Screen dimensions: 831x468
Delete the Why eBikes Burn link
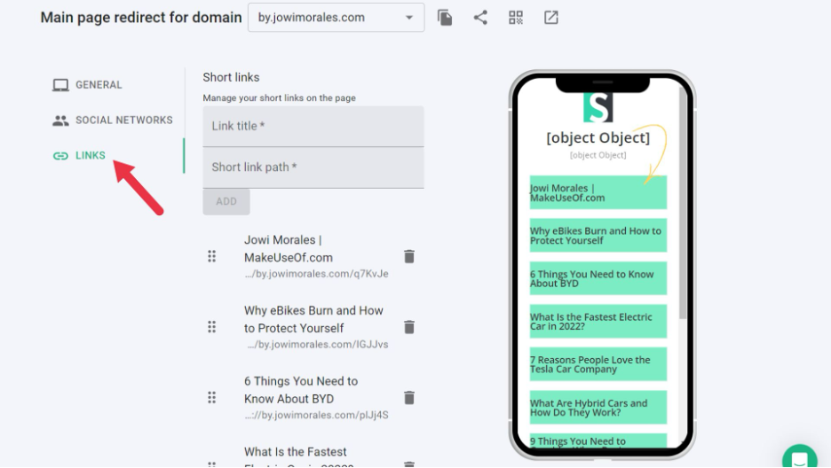click(409, 327)
